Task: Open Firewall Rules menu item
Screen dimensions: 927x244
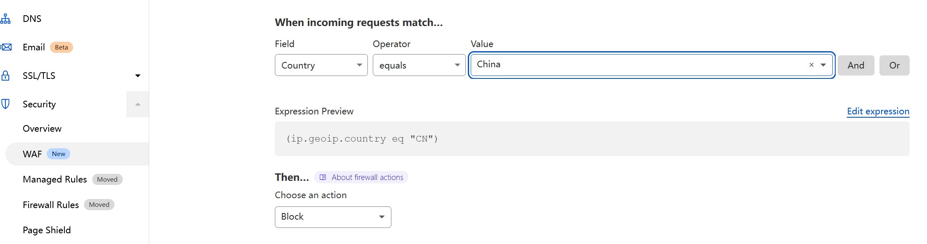Action: coord(51,205)
